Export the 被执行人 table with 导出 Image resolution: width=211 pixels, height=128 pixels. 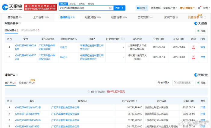[x=201, y=83]
